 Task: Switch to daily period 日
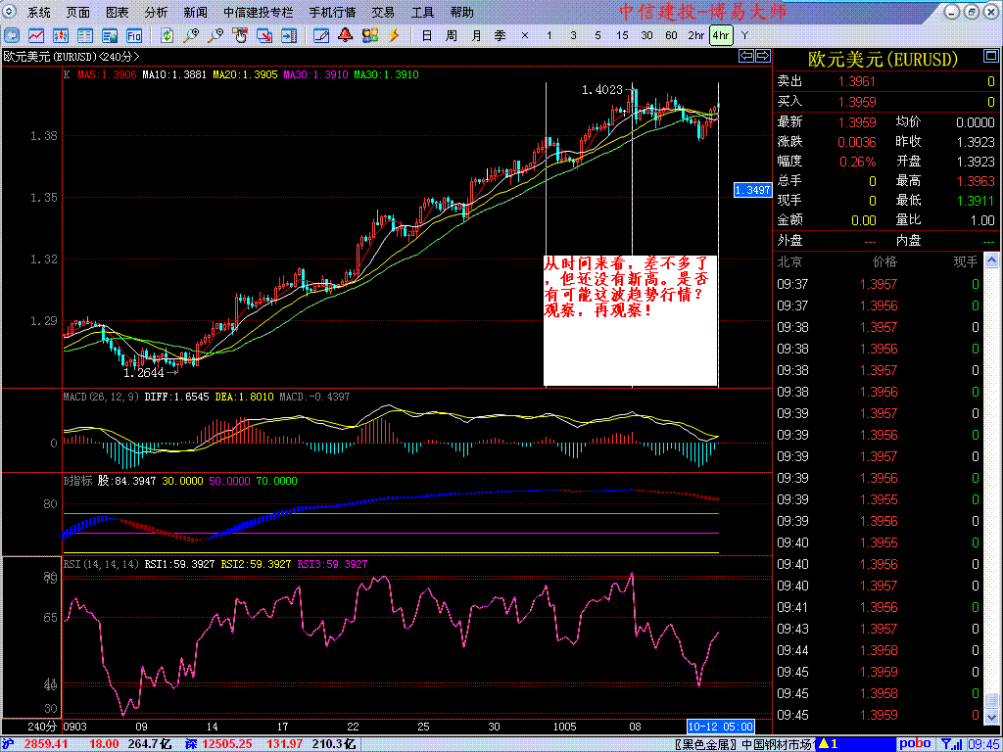(x=427, y=35)
